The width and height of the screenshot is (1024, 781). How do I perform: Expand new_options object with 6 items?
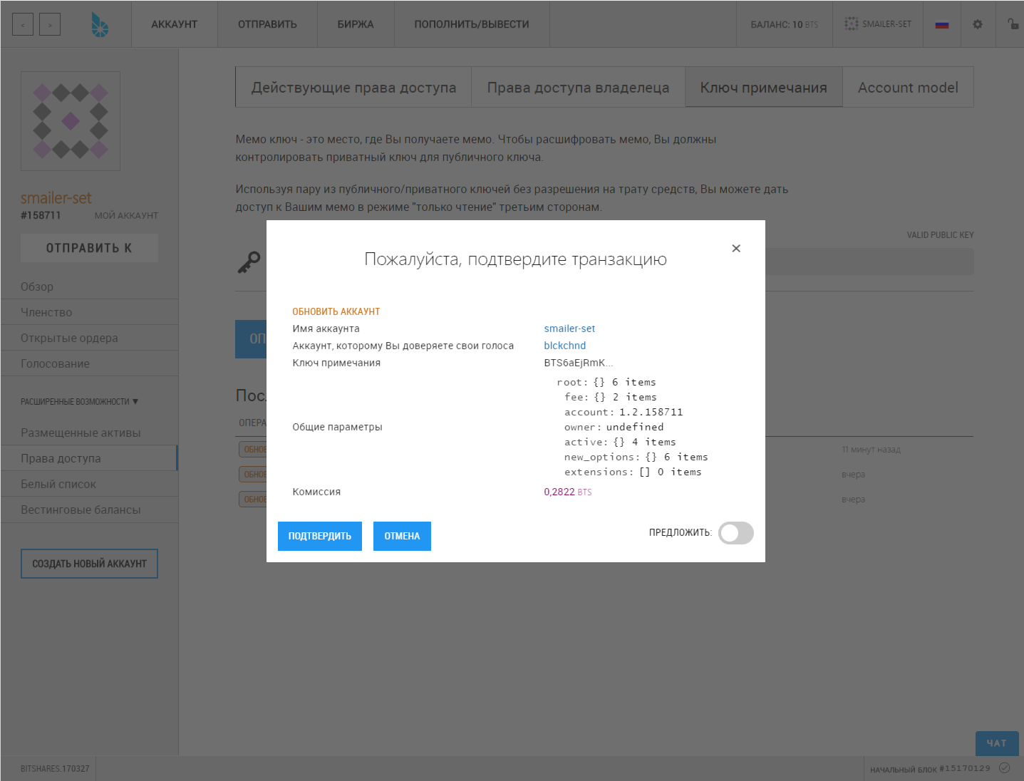(x=636, y=457)
